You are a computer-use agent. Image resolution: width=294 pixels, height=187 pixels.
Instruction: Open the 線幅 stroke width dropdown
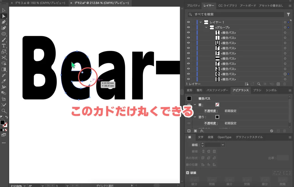point(223,145)
